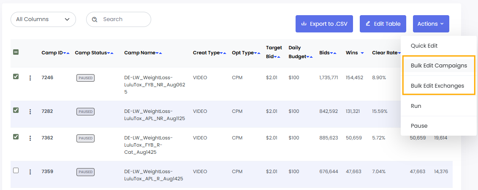Click Export to .CSV button

click(324, 24)
